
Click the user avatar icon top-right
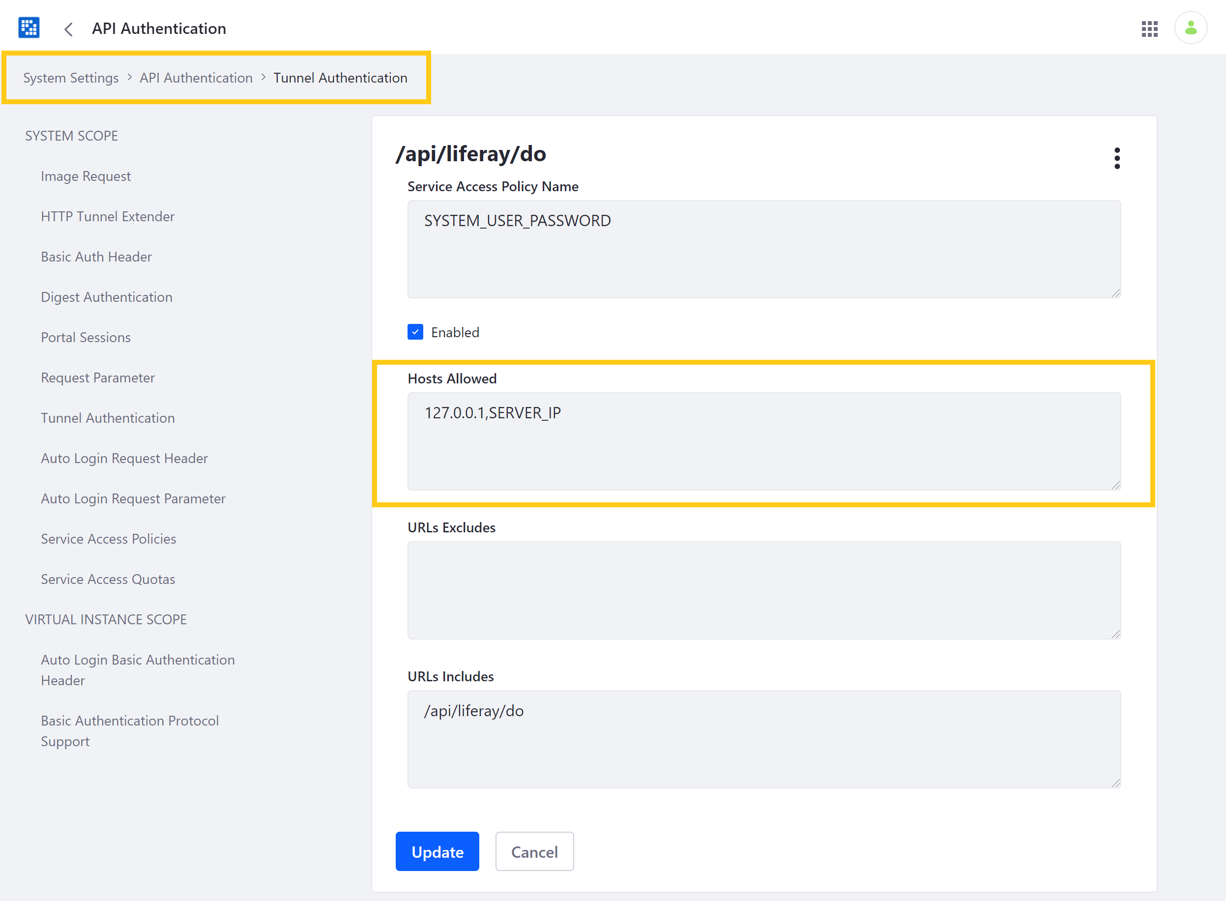click(x=1192, y=28)
